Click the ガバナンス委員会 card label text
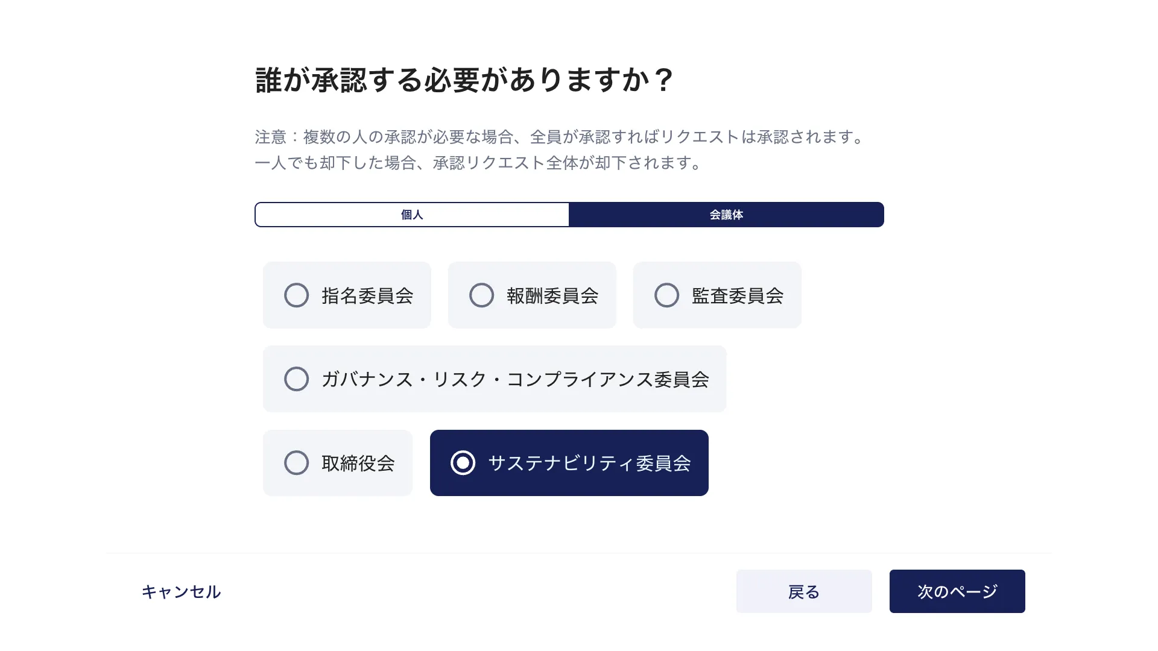 515,379
